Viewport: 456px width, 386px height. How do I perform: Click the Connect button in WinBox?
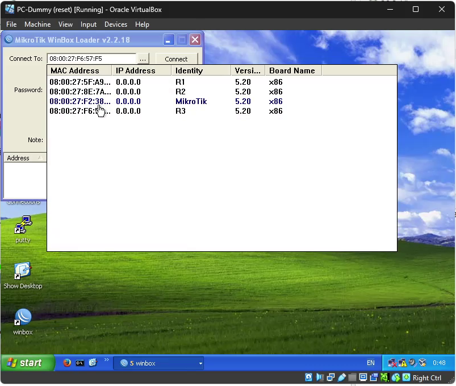click(x=176, y=59)
